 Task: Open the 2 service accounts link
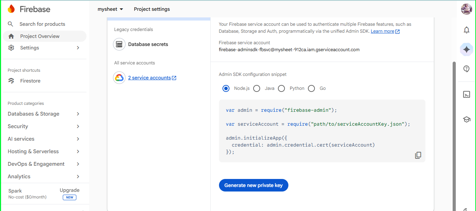point(149,78)
